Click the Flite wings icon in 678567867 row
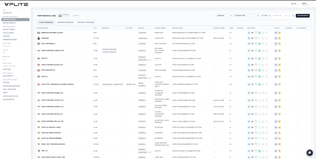This screenshot has height=159, width=316. tap(252, 38)
